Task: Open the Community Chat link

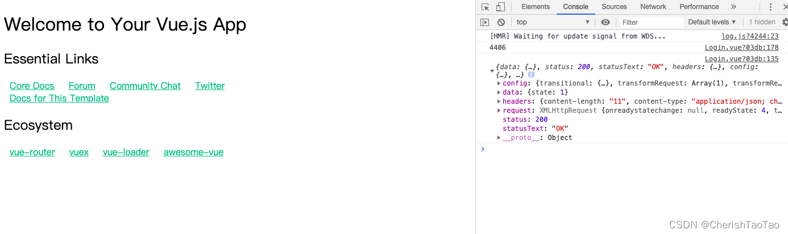Action: click(x=145, y=86)
